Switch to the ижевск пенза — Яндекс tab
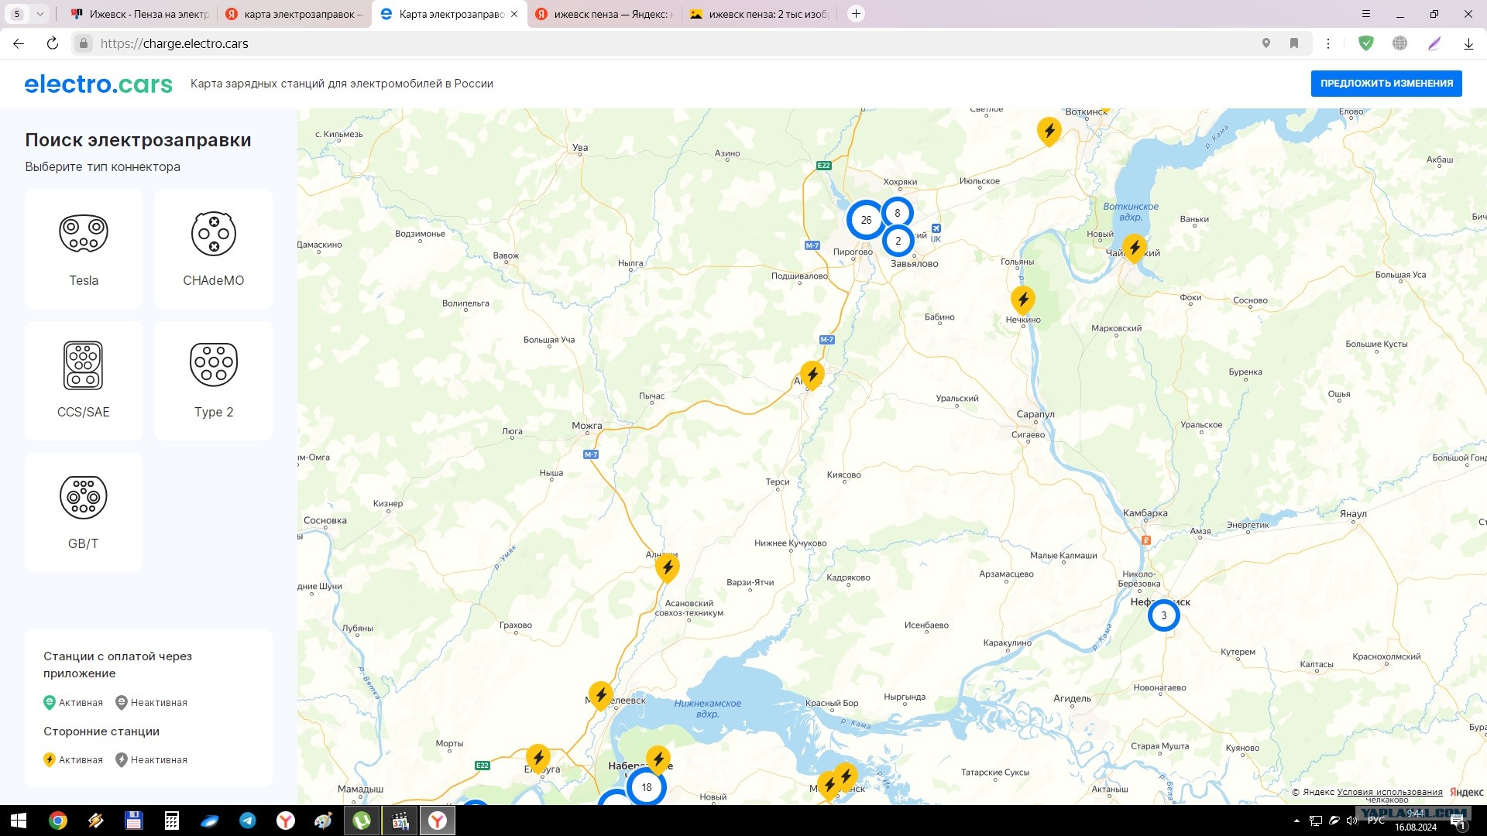 tap(604, 14)
